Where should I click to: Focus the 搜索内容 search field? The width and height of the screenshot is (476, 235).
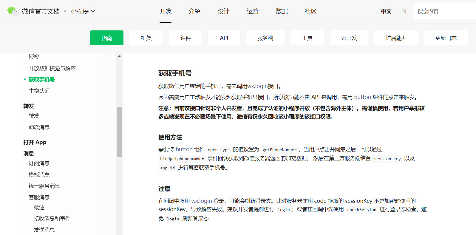click(x=444, y=11)
